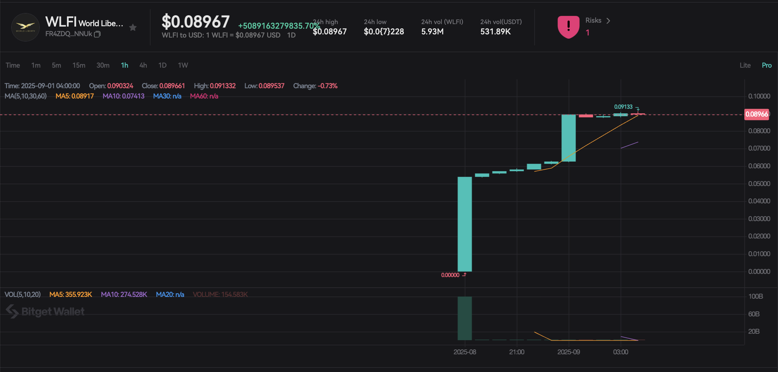Image resolution: width=778 pixels, height=372 pixels.
Task: Click the MA60: n/a label
Action: tap(204, 96)
